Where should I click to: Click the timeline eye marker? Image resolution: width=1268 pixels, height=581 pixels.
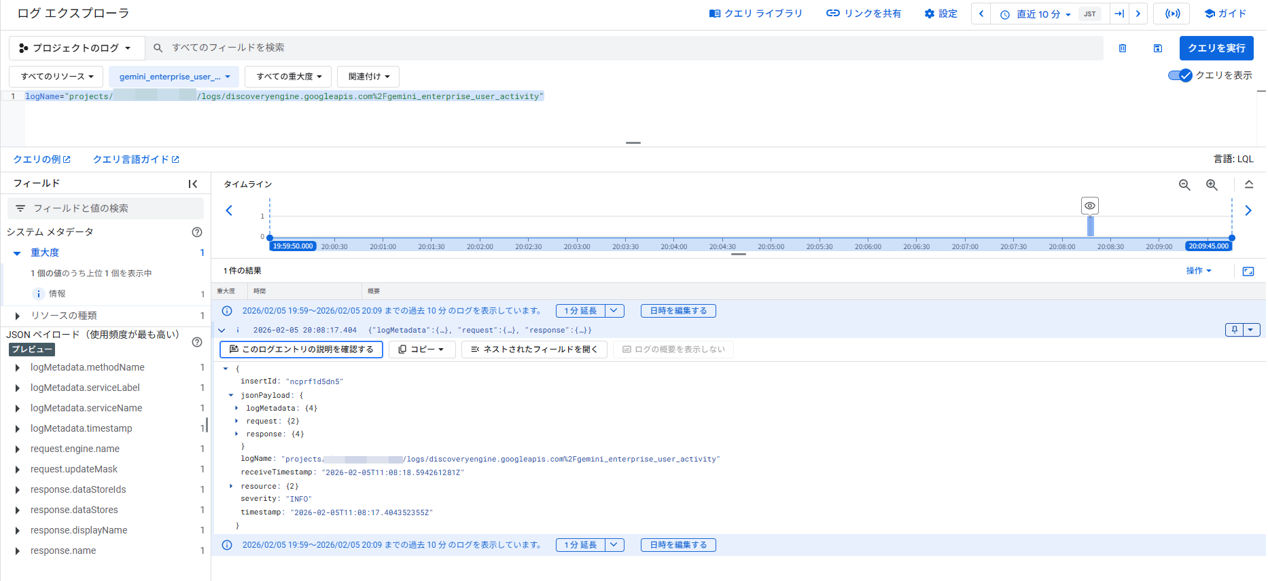click(1090, 206)
